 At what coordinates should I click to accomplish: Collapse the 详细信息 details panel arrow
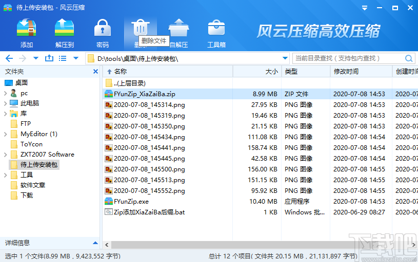[x=95, y=243]
